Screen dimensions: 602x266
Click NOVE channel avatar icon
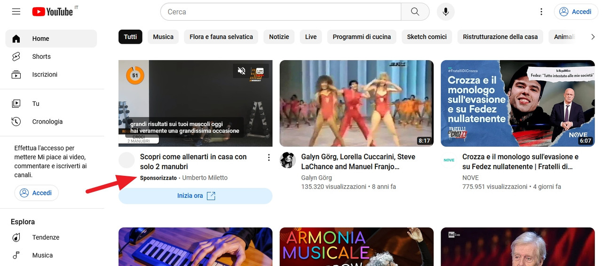coord(449,160)
